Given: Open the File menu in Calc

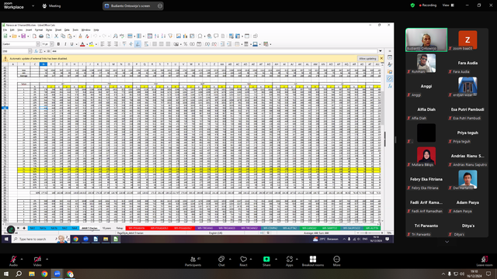Looking at the screenshot, I should pos(5,30).
